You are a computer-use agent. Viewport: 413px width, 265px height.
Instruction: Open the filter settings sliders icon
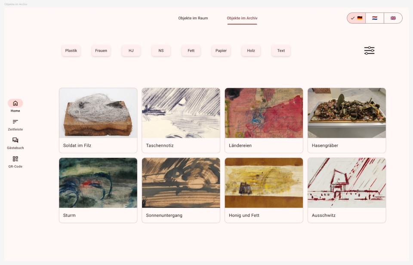(x=369, y=51)
